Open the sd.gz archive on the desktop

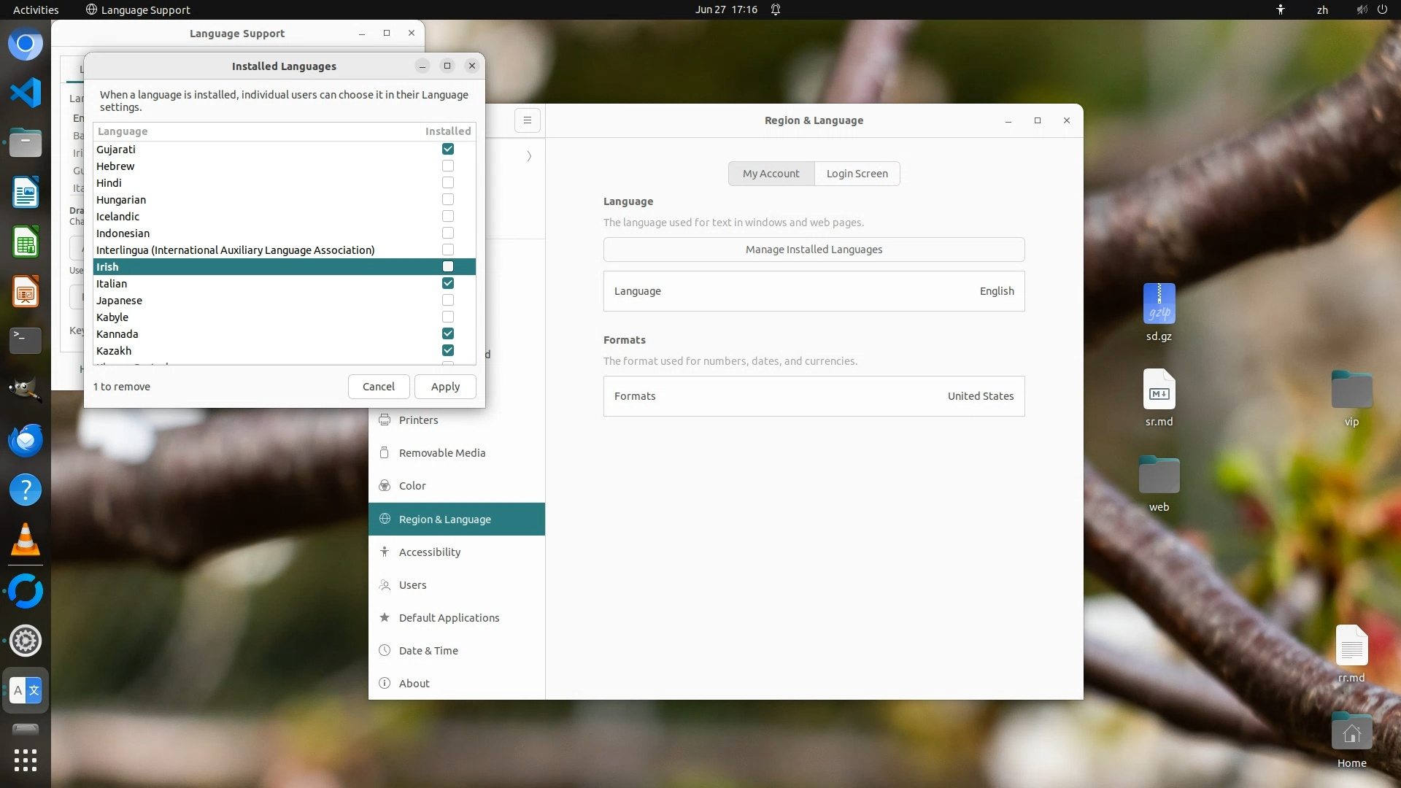pos(1159,304)
